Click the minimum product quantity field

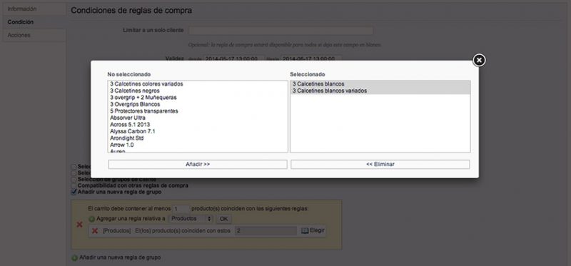point(181,209)
